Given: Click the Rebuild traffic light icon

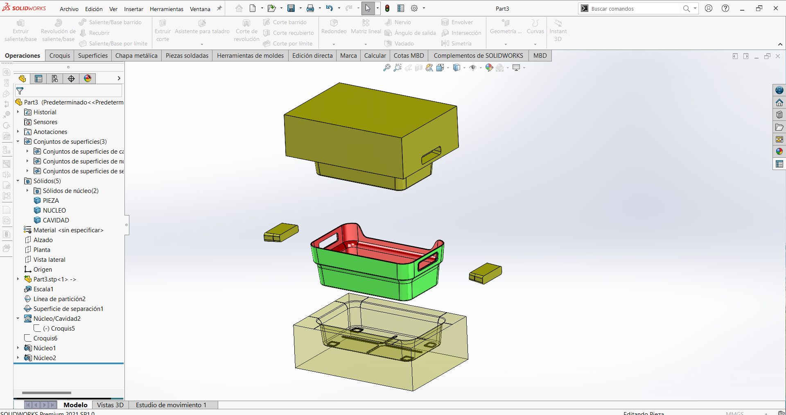Looking at the screenshot, I should [387, 8].
